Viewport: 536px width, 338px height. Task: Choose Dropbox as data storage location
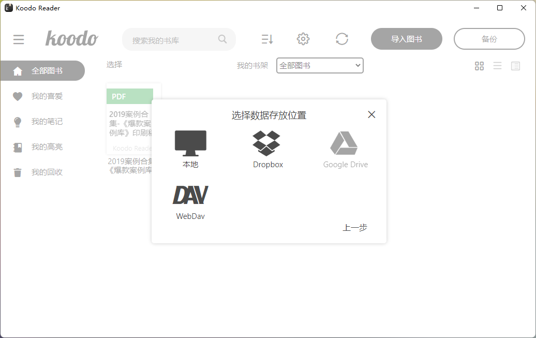[x=267, y=149]
